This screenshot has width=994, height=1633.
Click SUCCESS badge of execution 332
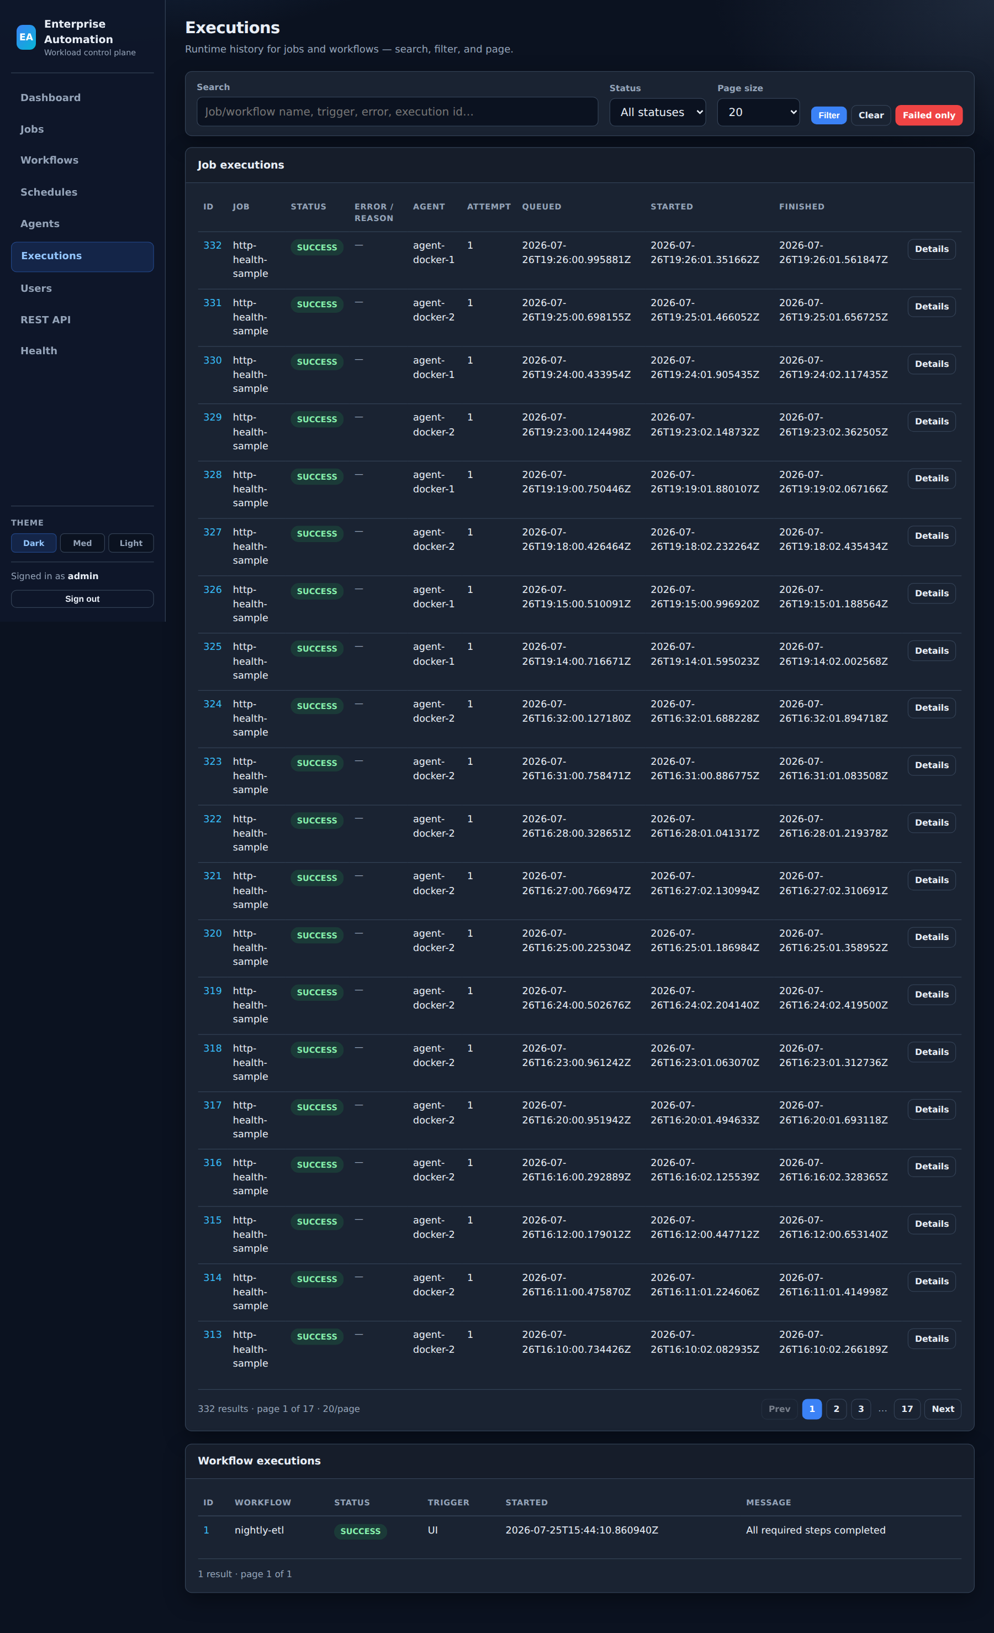[x=316, y=247]
